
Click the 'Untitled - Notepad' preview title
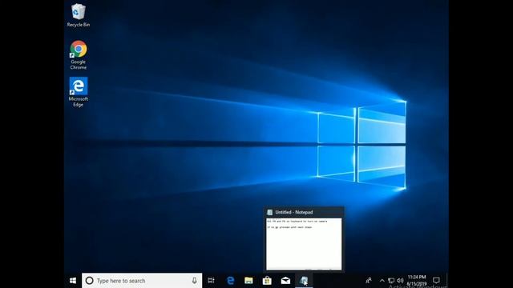pyautogui.click(x=294, y=212)
